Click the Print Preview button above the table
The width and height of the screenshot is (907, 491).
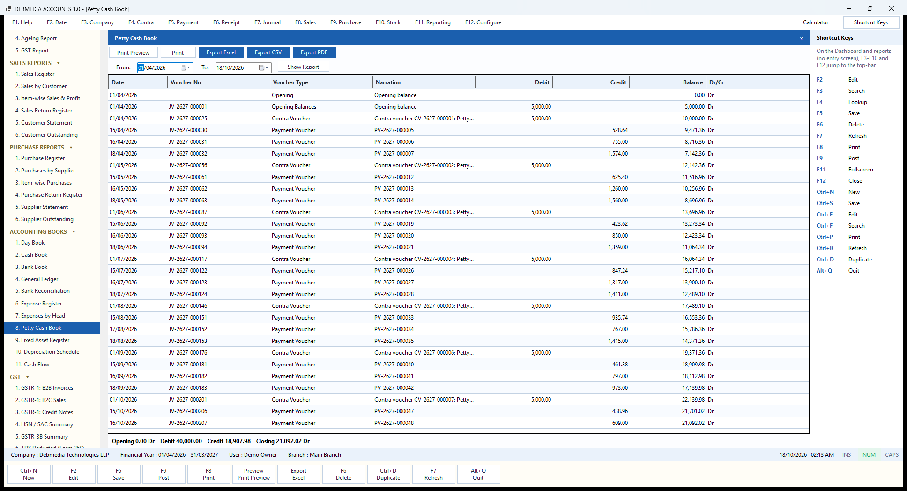(x=133, y=52)
